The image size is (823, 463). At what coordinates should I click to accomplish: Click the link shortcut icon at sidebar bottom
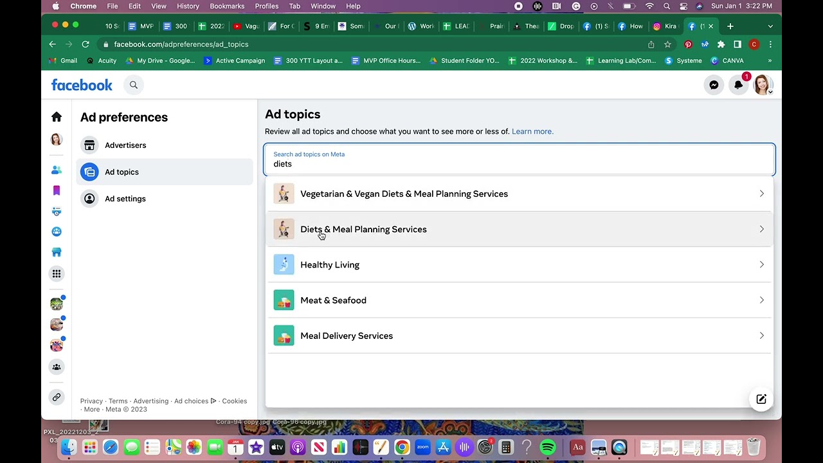(x=57, y=397)
